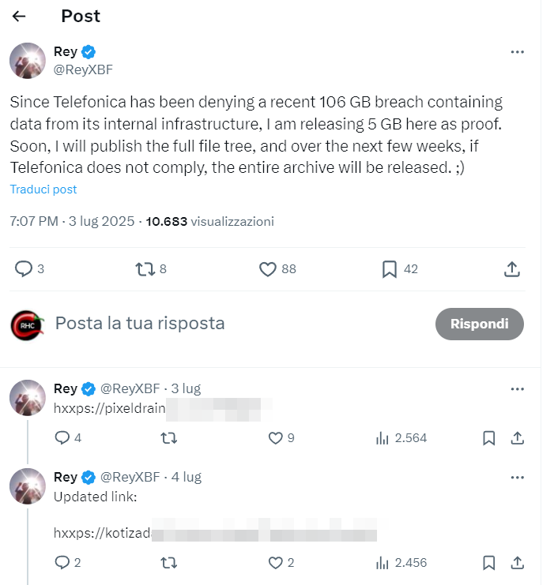This screenshot has height=585, width=554.
Task: Click the Traduci post link
Action: click(x=43, y=189)
